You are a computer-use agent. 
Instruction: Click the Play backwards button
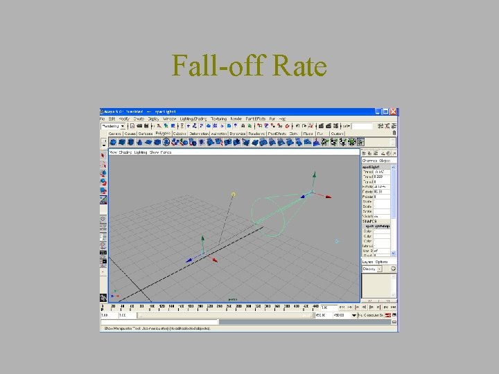coord(364,308)
